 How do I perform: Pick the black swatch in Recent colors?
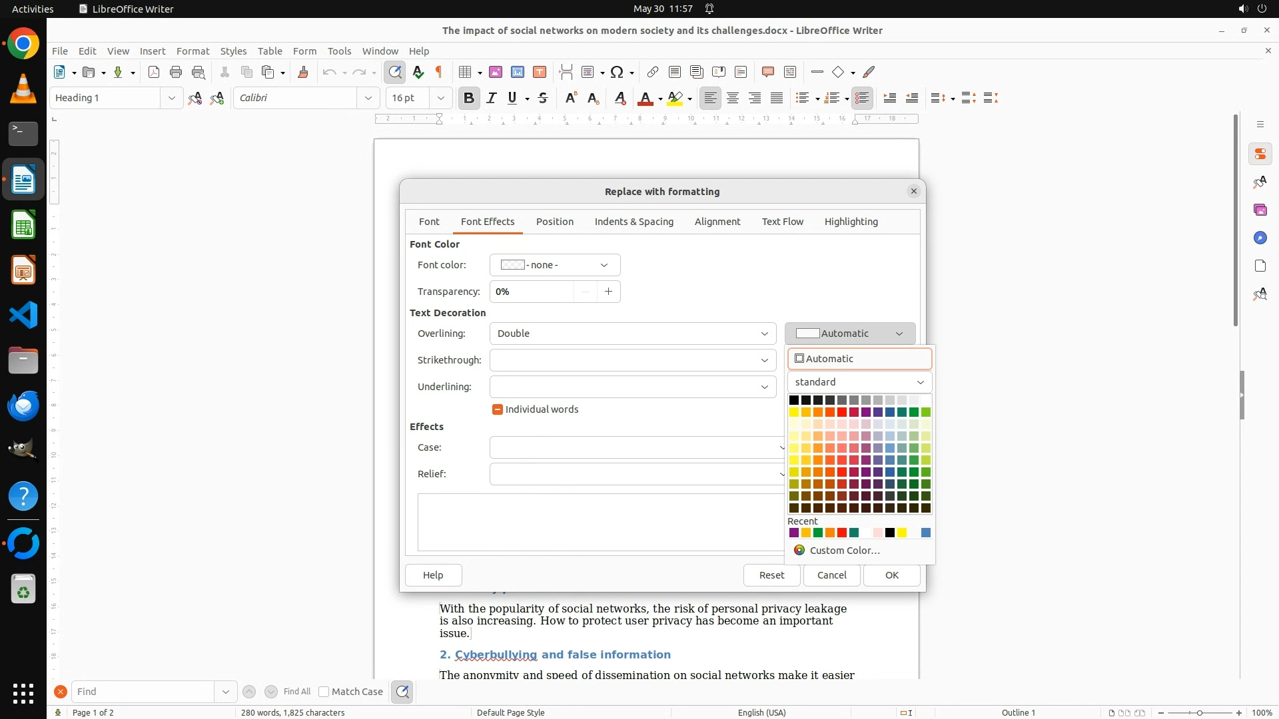coord(889,533)
